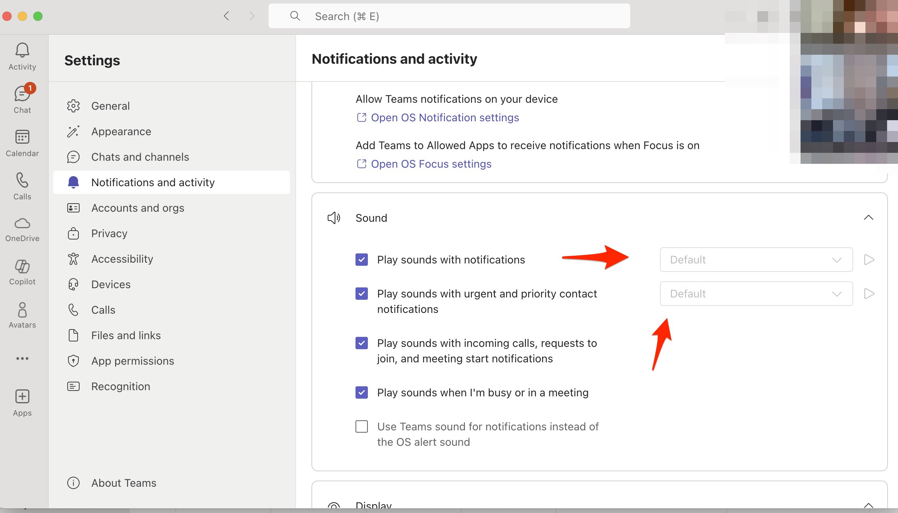The height and width of the screenshot is (513, 898).
Task: Preview the notification sound play button
Action: [869, 260]
